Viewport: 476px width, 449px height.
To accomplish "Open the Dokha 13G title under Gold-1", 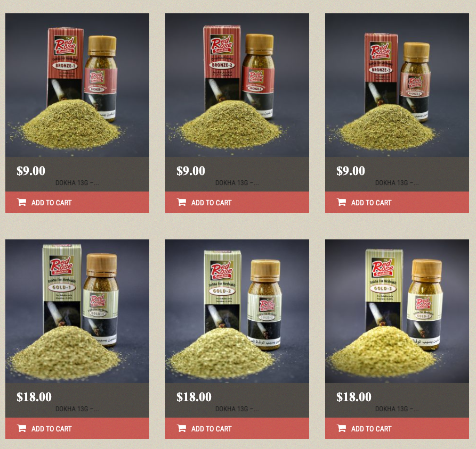I will pyautogui.click(x=77, y=409).
